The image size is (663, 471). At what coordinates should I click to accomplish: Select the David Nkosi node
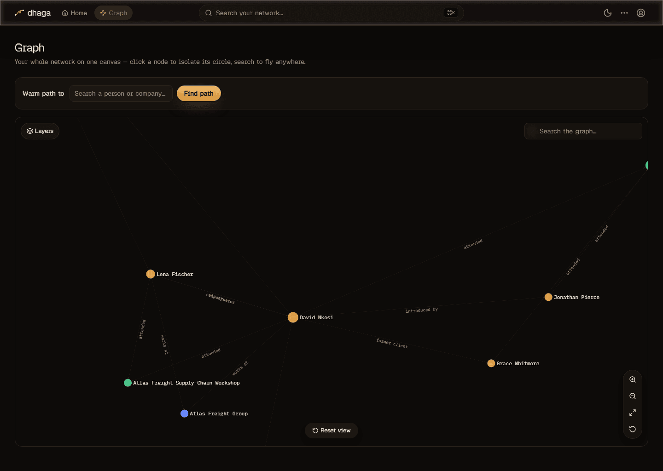pos(293,317)
